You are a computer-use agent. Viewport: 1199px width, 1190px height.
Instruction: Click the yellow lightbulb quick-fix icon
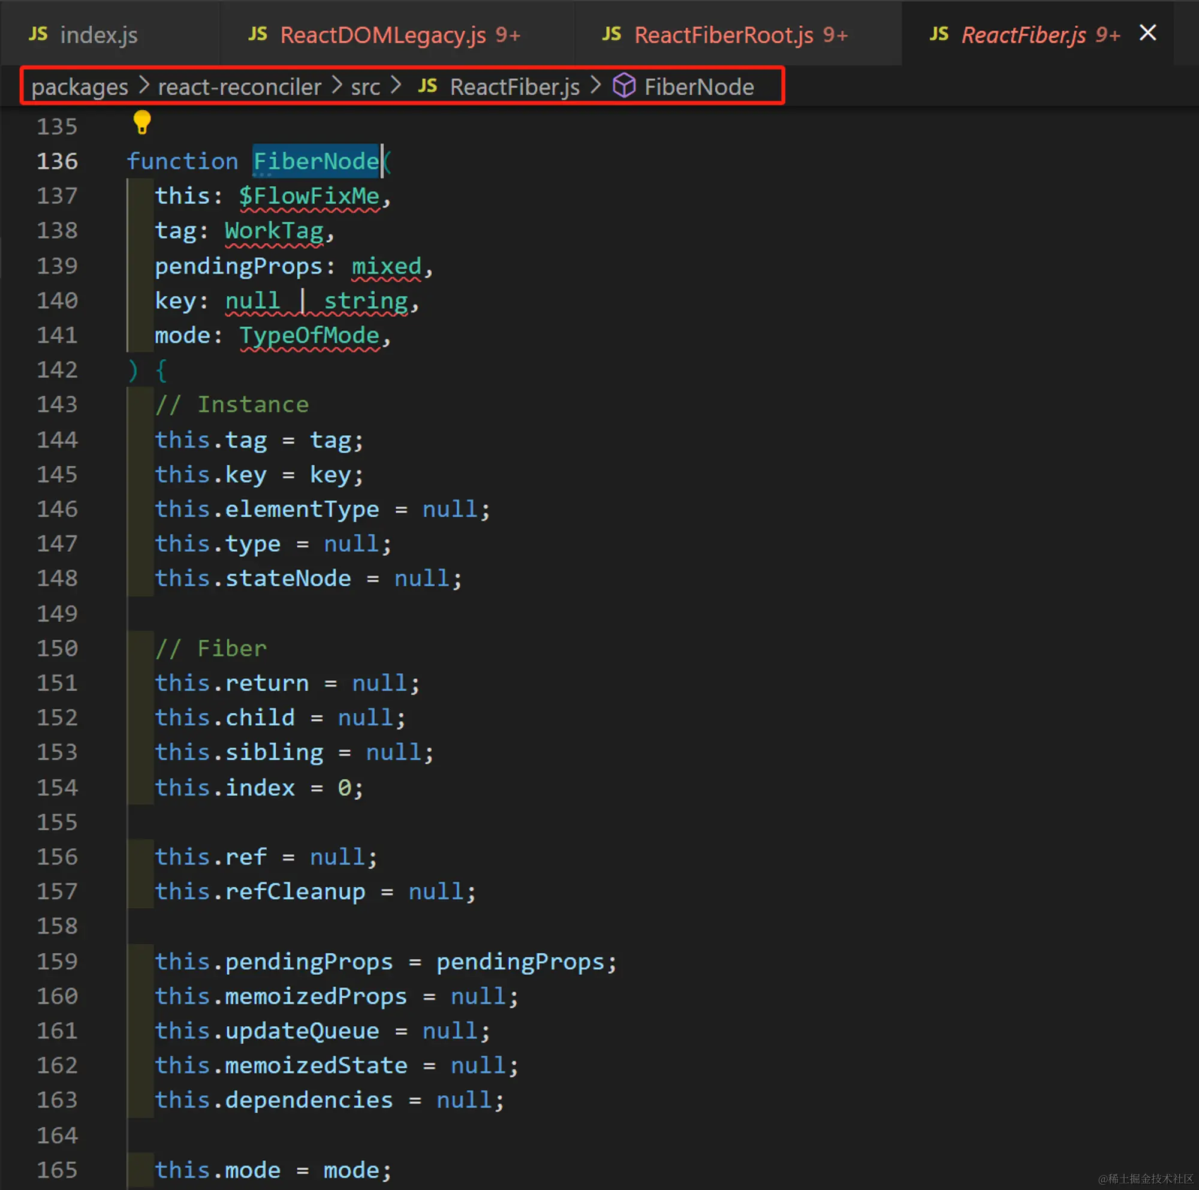tap(142, 122)
